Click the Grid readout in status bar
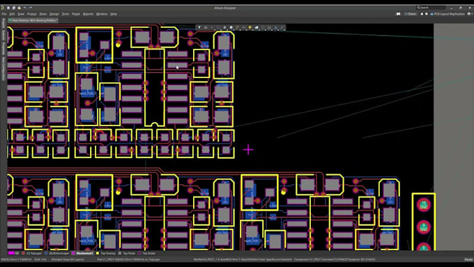 pyautogui.click(x=40, y=259)
